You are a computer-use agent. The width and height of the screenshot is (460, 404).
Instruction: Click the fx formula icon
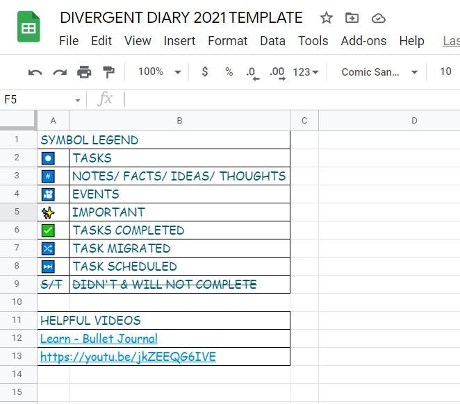tap(105, 99)
